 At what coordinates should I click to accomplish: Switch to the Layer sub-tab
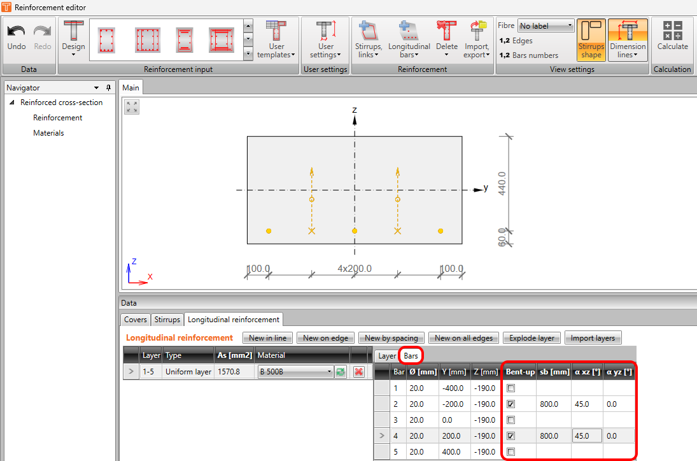387,356
